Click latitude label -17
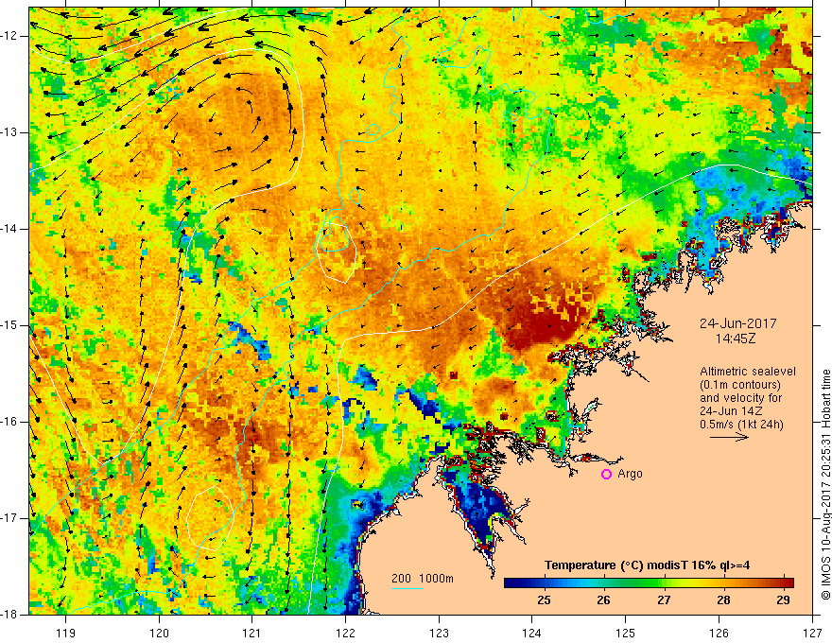Screen dimensions: 832x643 coord(9,518)
